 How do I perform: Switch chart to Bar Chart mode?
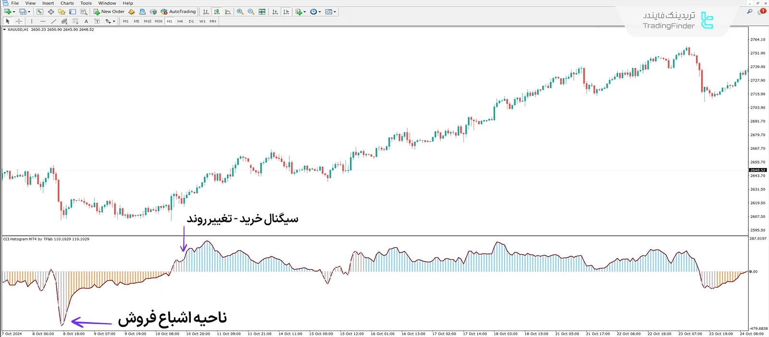click(206, 12)
